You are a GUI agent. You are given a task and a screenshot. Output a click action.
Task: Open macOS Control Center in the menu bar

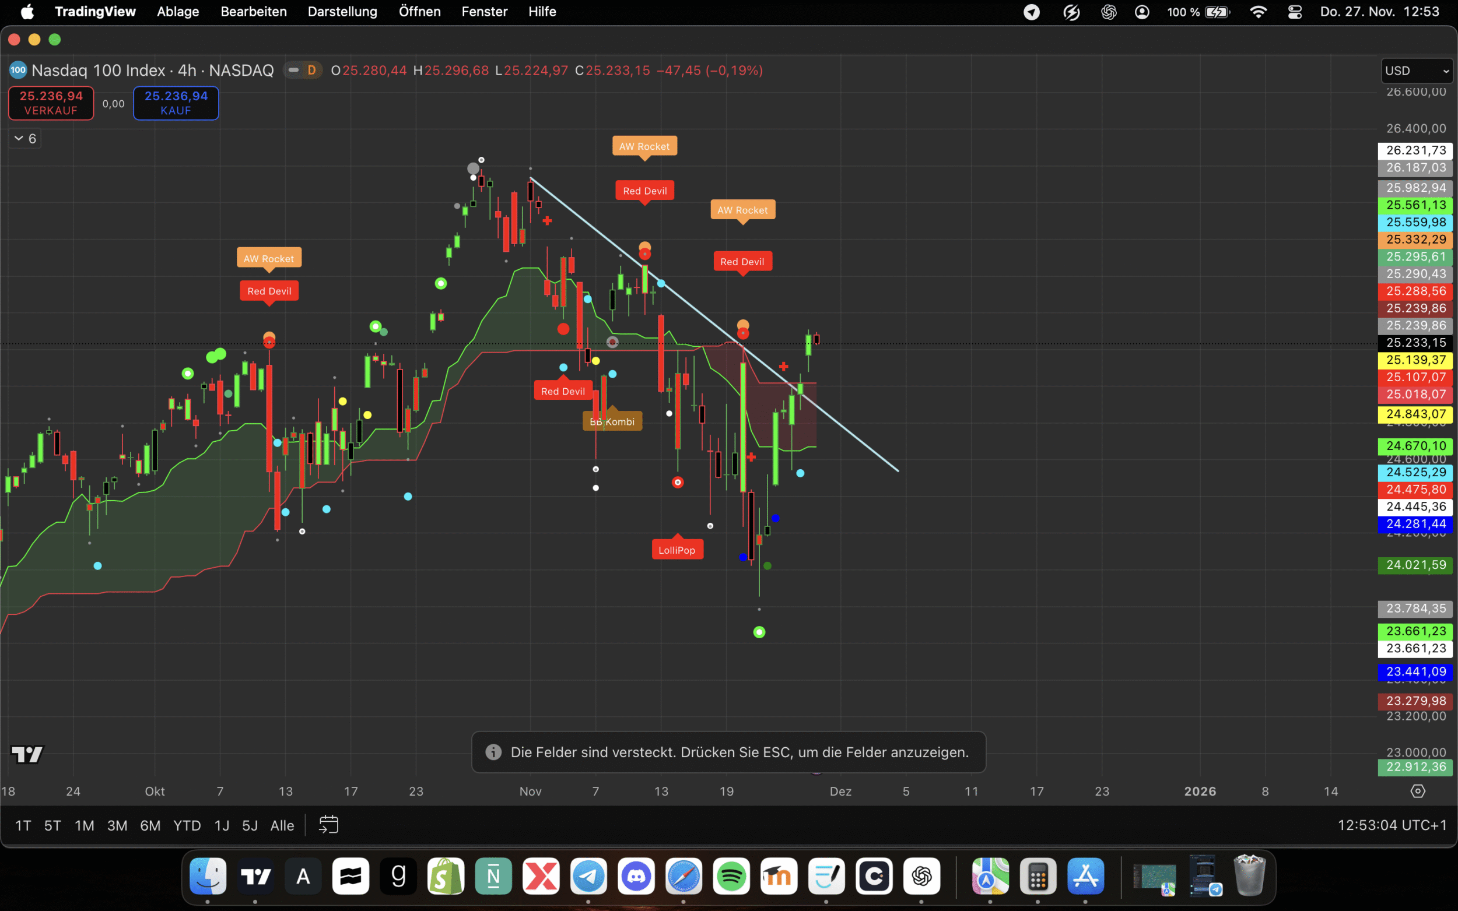click(1295, 12)
